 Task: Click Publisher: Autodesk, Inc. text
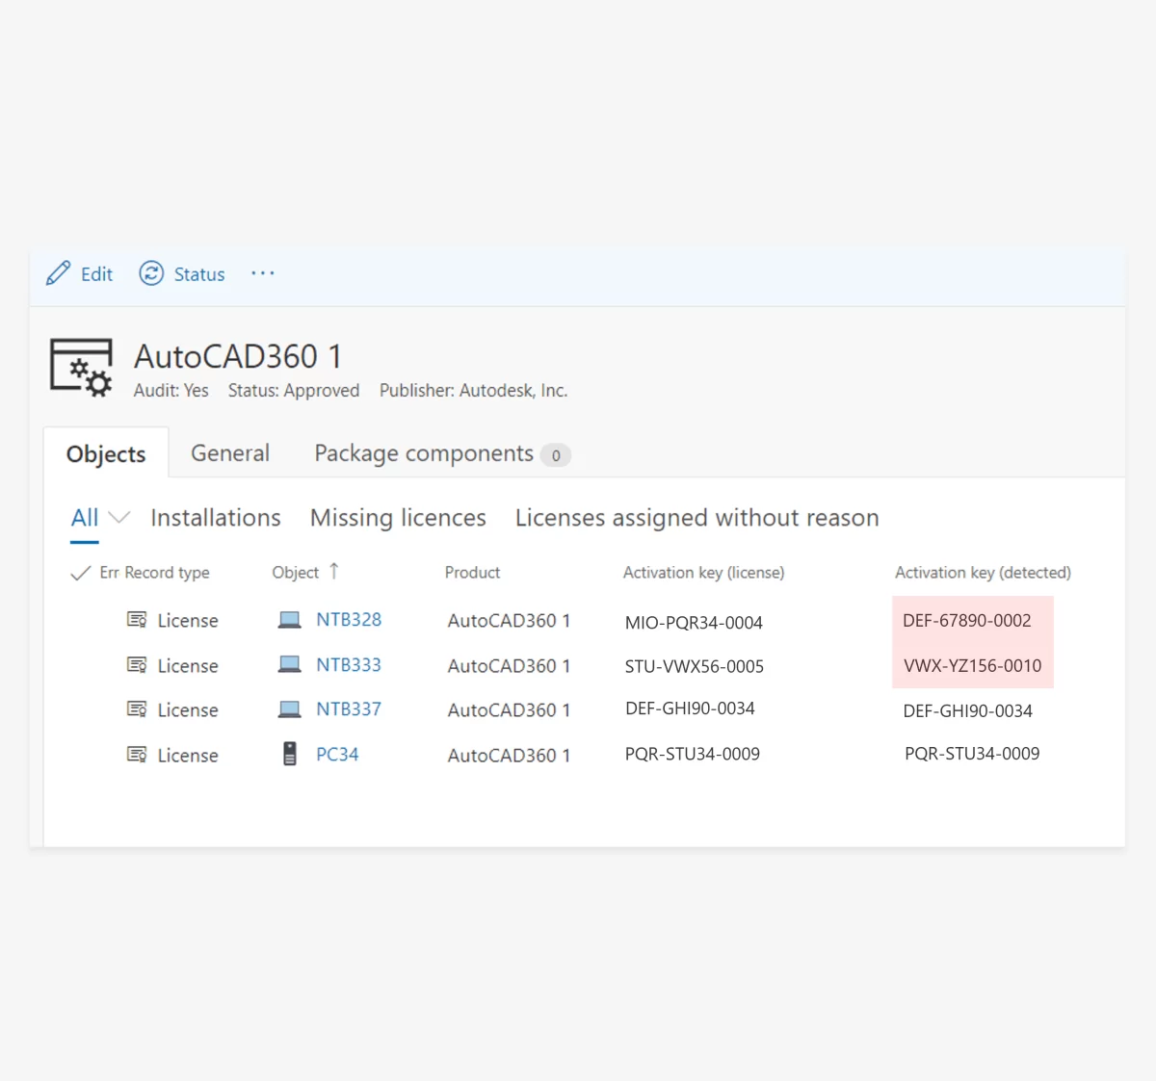click(473, 391)
